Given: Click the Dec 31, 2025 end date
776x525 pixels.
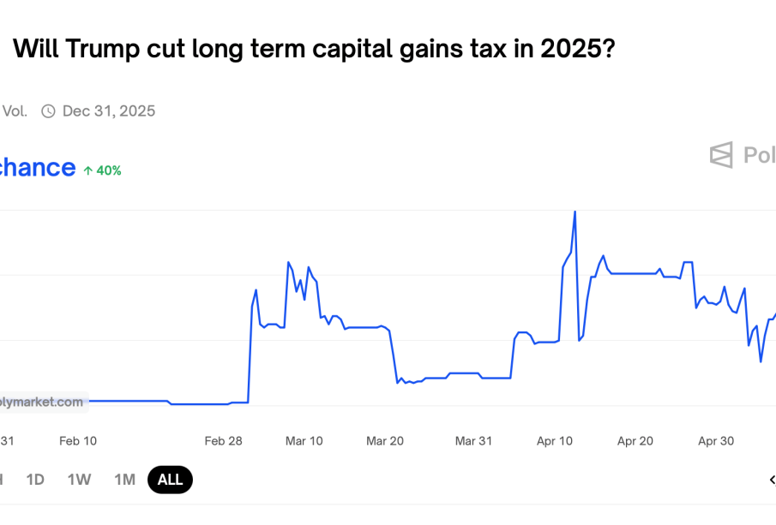Looking at the screenshot, I should tap(109, 111).
